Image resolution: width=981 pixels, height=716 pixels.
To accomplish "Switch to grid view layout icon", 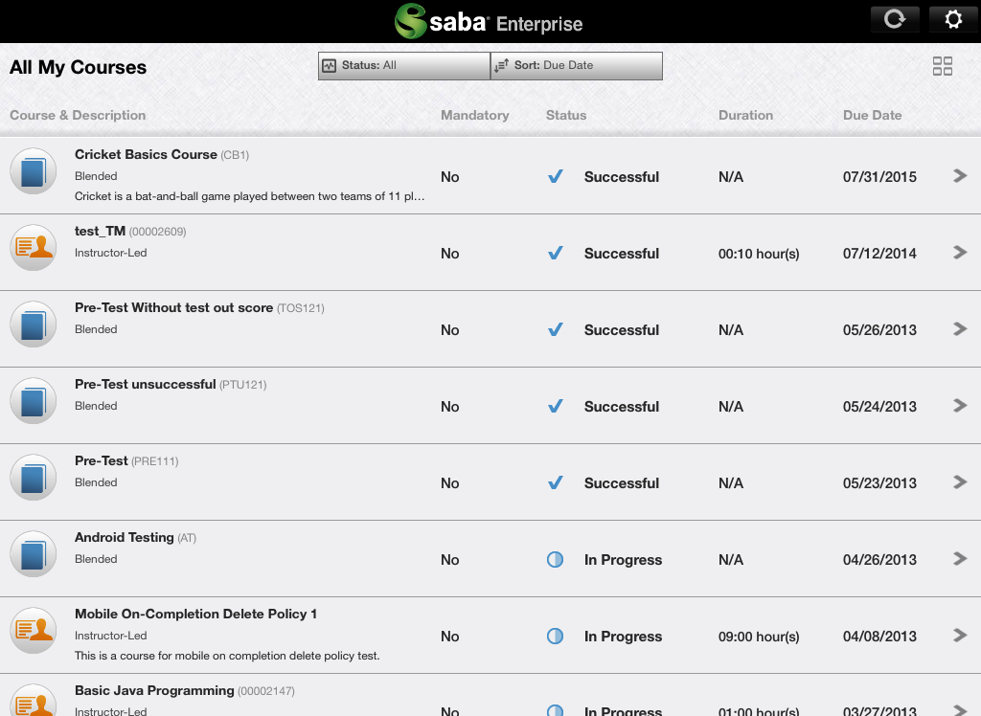I will (943, 66).
